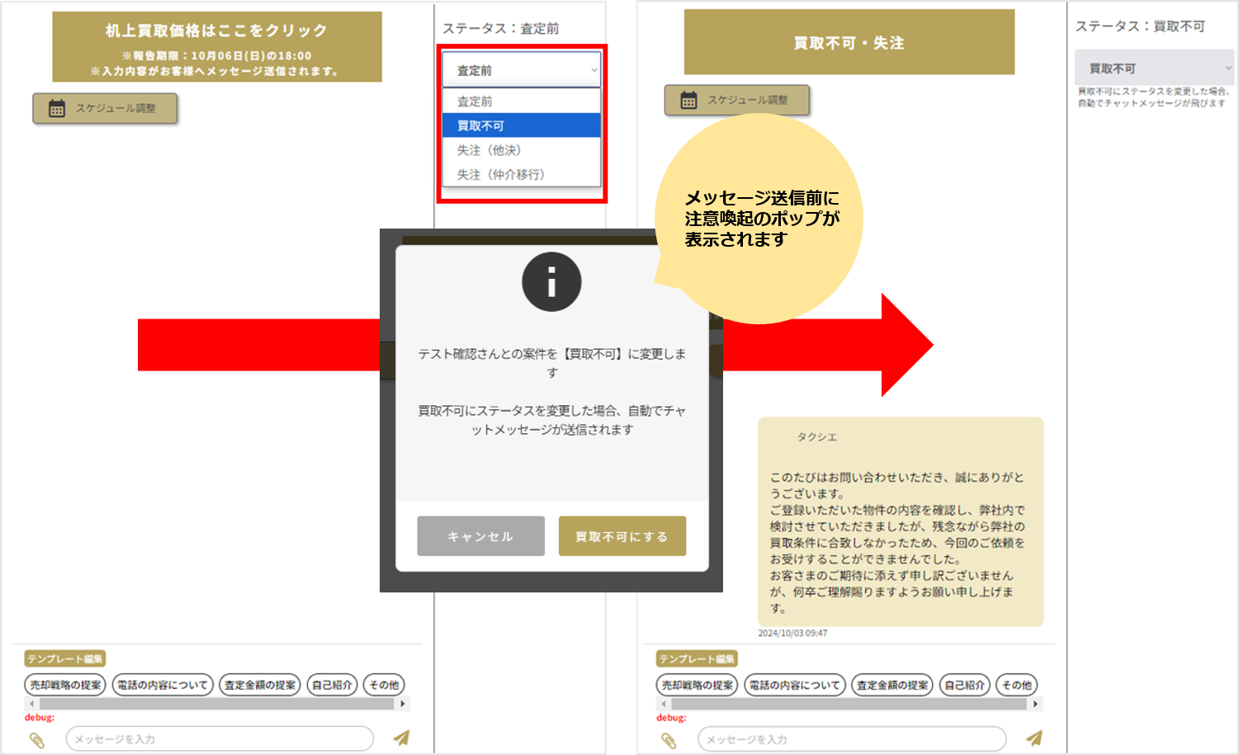Image resolution: width=1239 pixels, height=755 pixels.
Task: Choose 電話の内容について template in right panel
Action: 795,685
